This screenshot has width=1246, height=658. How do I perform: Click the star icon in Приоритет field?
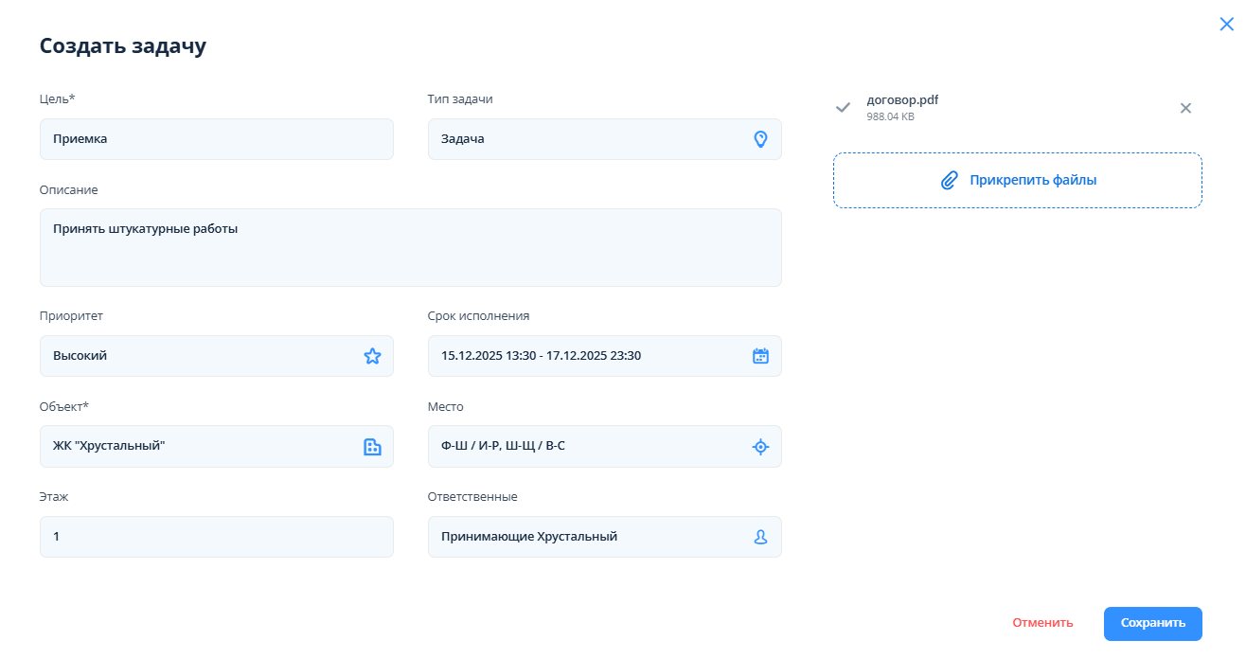click(372, 356)
